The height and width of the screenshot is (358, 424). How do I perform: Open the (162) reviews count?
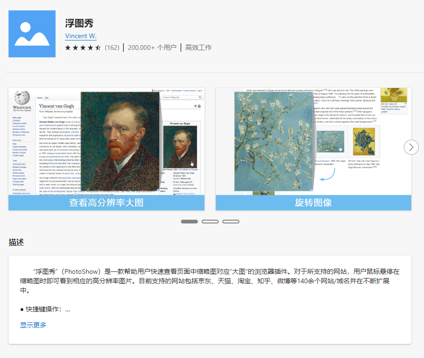(x=112, y=48)
